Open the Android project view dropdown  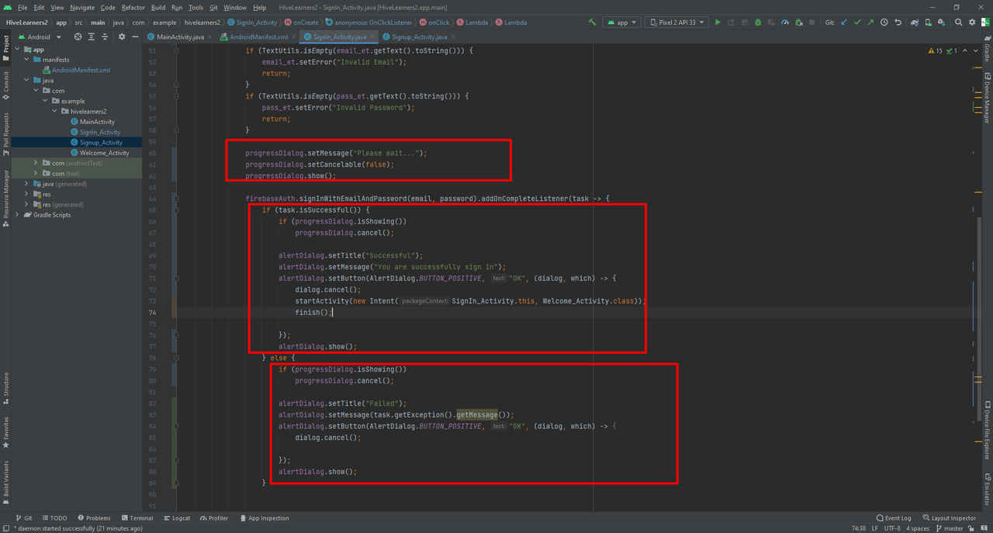point(39,36)
